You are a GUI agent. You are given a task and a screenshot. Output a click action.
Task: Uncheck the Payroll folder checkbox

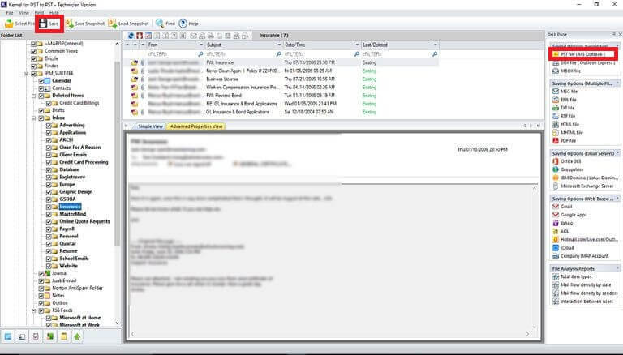click(x=49, y=229)
